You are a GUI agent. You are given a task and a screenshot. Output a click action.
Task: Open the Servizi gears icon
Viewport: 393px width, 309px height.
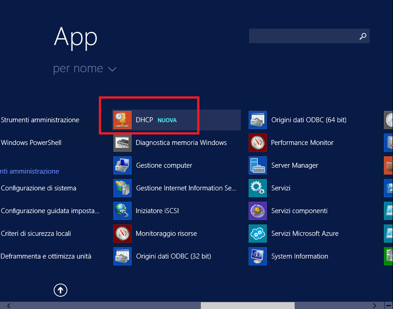[258, 188]
